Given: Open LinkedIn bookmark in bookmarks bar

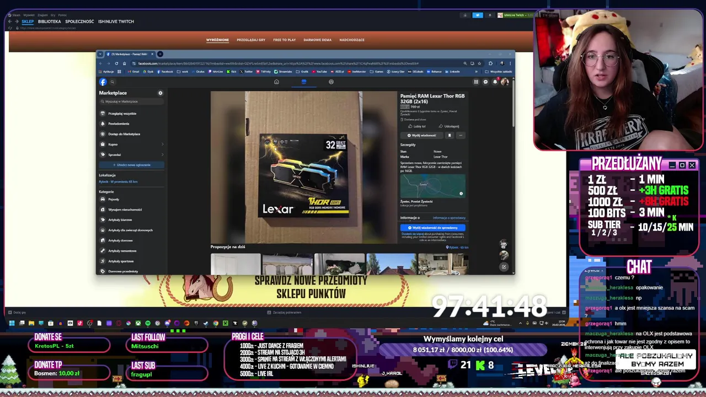Looking at the screenshot, I should tap(453, 72).
